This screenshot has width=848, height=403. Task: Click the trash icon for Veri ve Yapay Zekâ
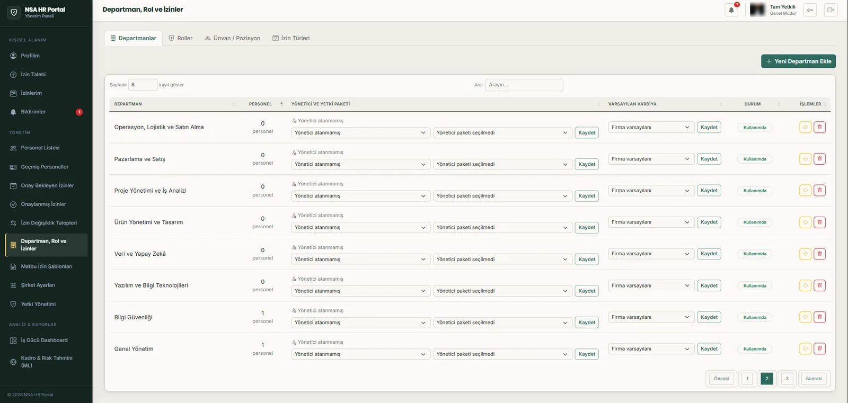(819, 254)
